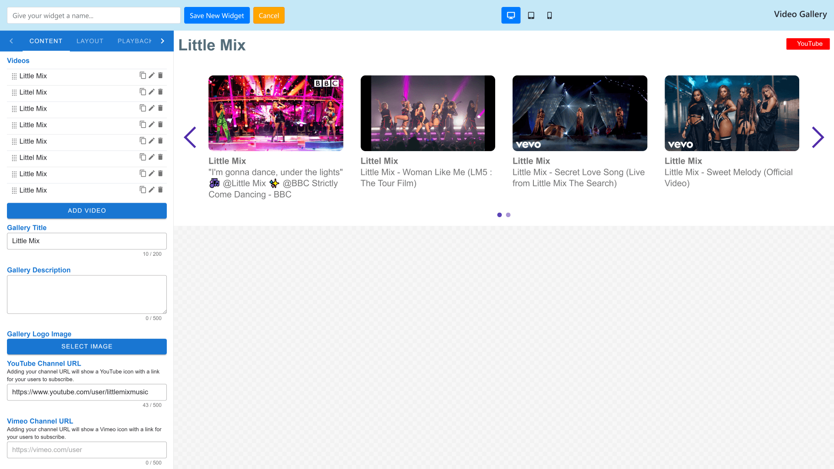Image resolution: width=834 pixels, height=469 pixels.
Task: Click the "Little Mix - Sweet Melody (Official Video)" text
Action: pyautogui.click(x=728, y=178)
